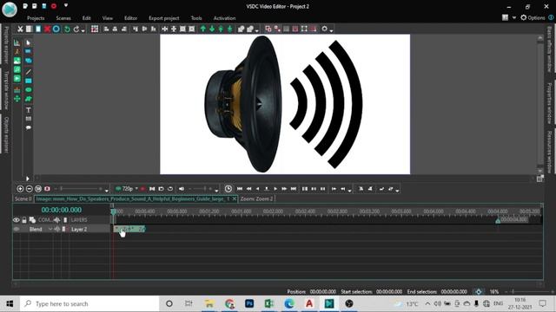Open the dropdown arrow after timeline zoom slider
556x312 pixels.
point(106,191)
